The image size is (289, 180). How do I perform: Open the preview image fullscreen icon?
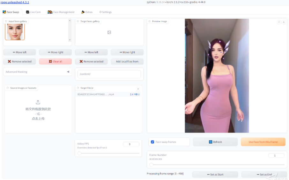279,22
